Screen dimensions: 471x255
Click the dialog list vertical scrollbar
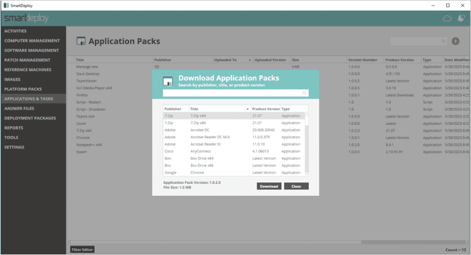click(307, 144)
